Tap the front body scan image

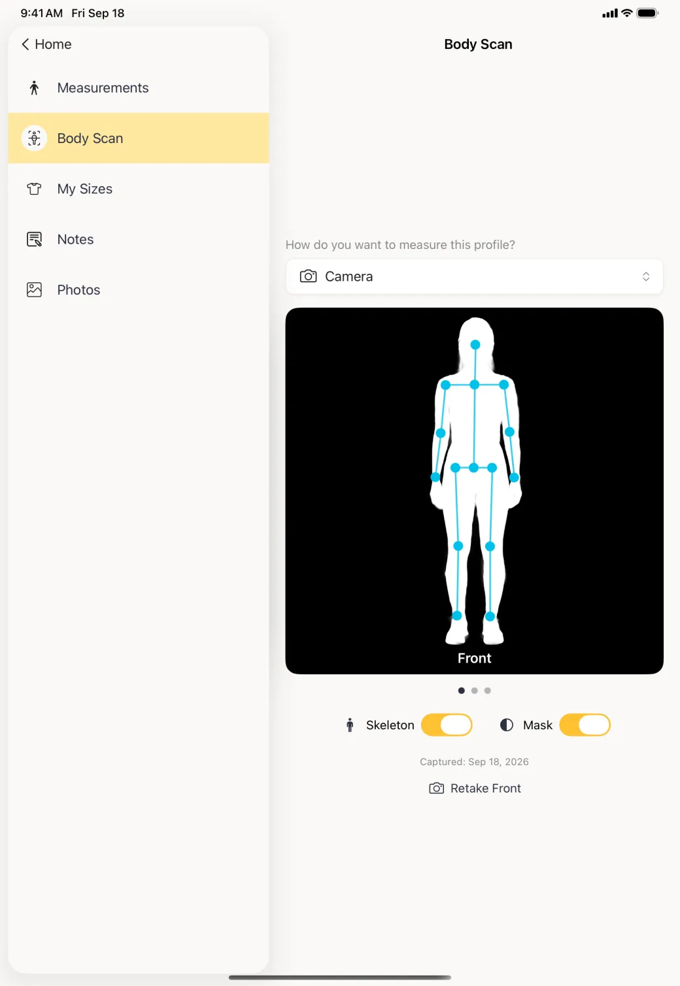[475, 491]
